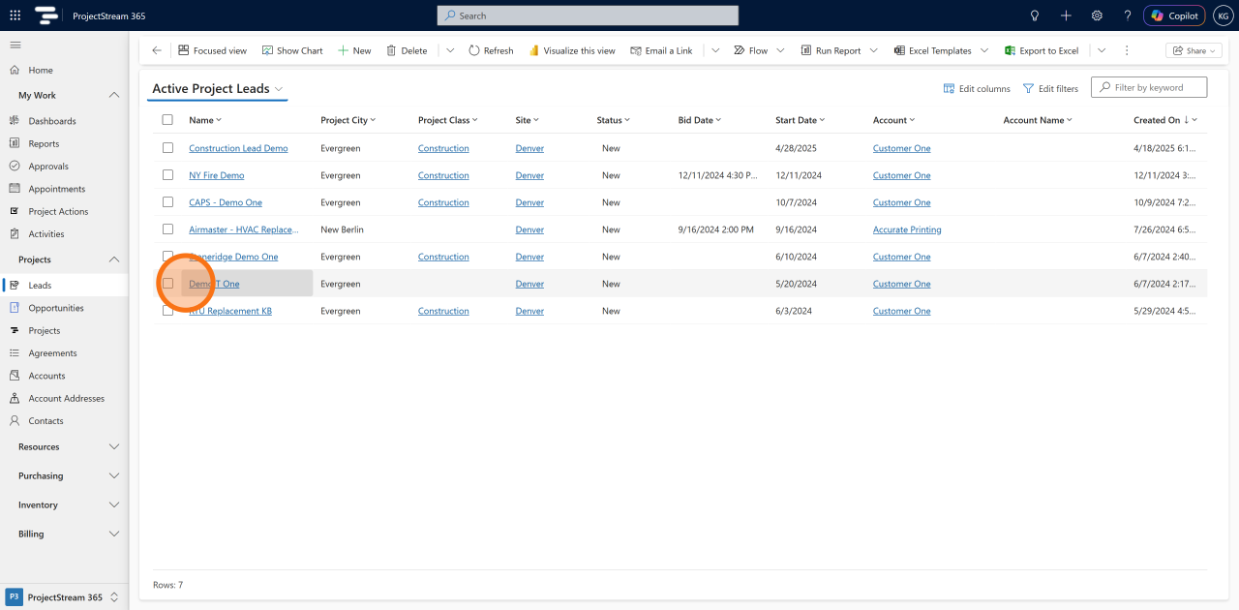Viewport: 1239px width, 610px height.
Task: Switch to Focused view
Action: click(x=212, y=50)
